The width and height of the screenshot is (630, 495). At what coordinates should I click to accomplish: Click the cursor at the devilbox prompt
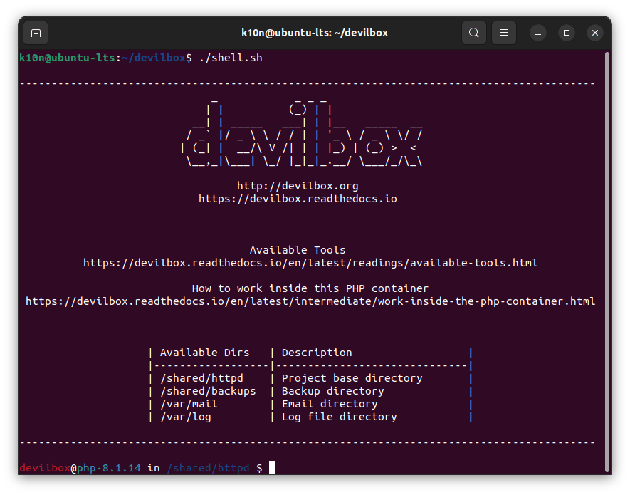click(272, 468)
